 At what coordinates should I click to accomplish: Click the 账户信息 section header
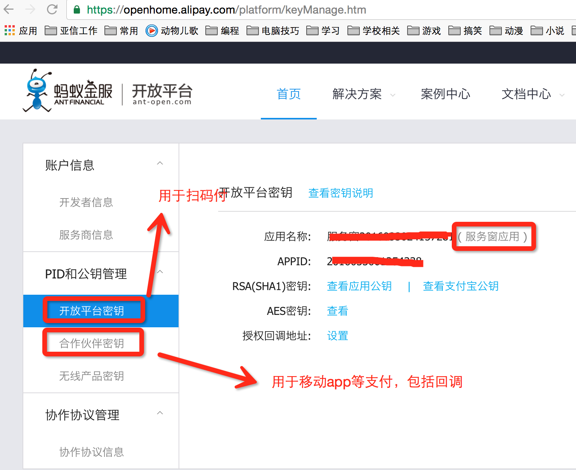[x=70, y=165]
